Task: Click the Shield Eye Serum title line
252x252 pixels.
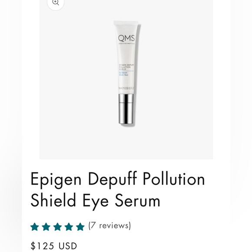Action: [96, 200]
